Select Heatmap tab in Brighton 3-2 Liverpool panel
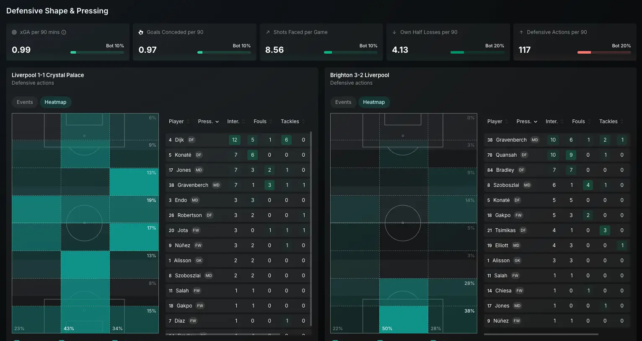This screenshot has height=341, width=642. pyautogui.click(x=374, y=102)
